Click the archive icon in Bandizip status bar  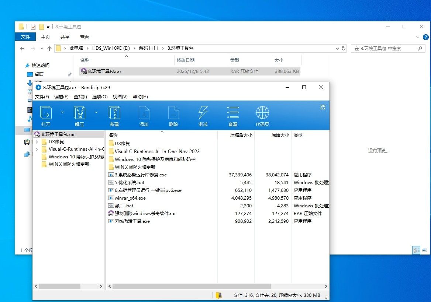tap(218, 295)
